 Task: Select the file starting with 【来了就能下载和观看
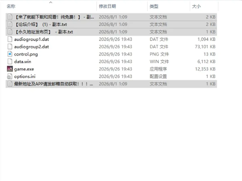54,17
